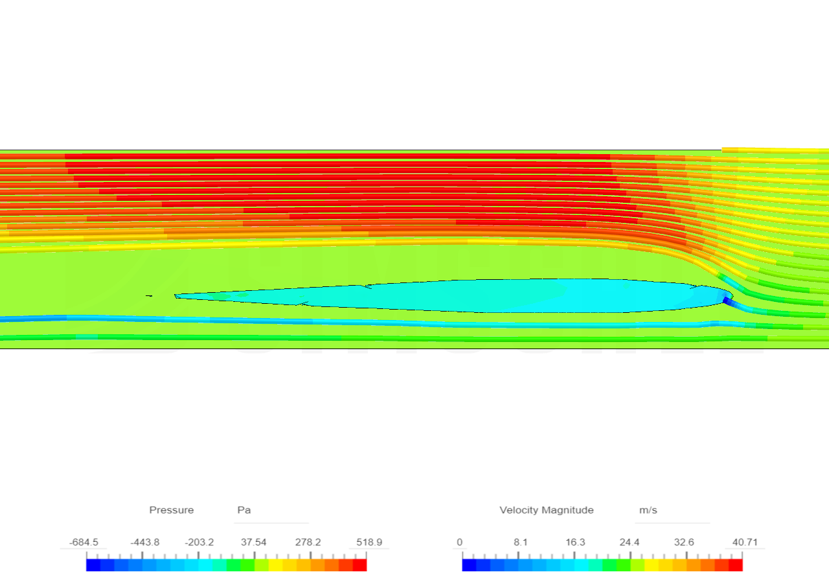Select the green streamline along the bottom
The image size is (829, 583).
click(414, 338)
